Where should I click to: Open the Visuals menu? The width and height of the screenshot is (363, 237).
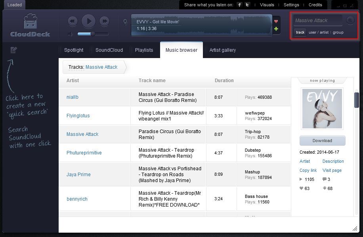[267, 5]
